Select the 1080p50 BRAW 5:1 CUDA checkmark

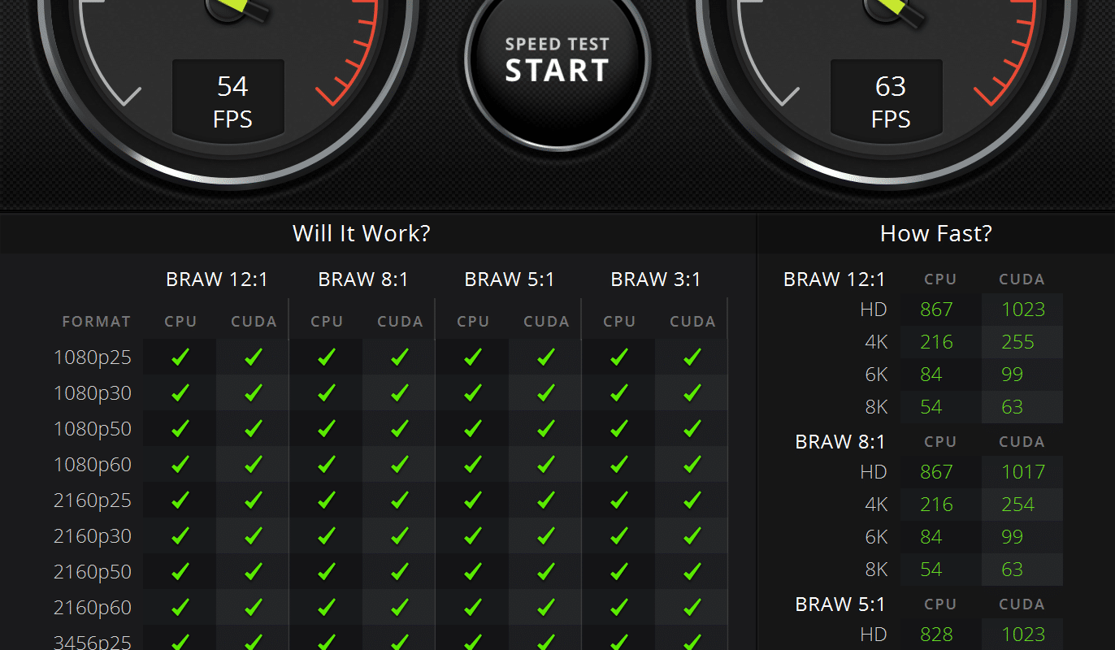pyautogui.click(x=546, y=428)
